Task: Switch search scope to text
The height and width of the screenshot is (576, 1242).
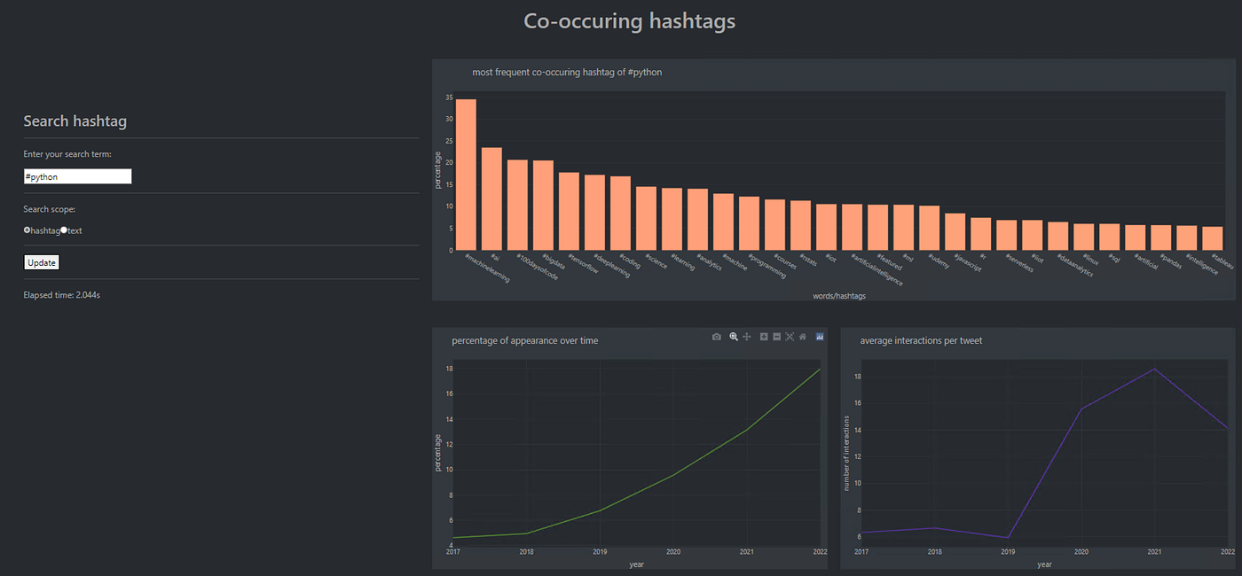Action: pyautogui.click(x=63, y=230)
